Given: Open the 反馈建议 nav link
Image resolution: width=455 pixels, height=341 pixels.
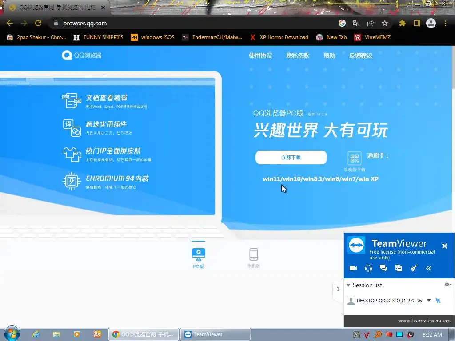Looking at the screenshot, I should click(x=361, y=56).
